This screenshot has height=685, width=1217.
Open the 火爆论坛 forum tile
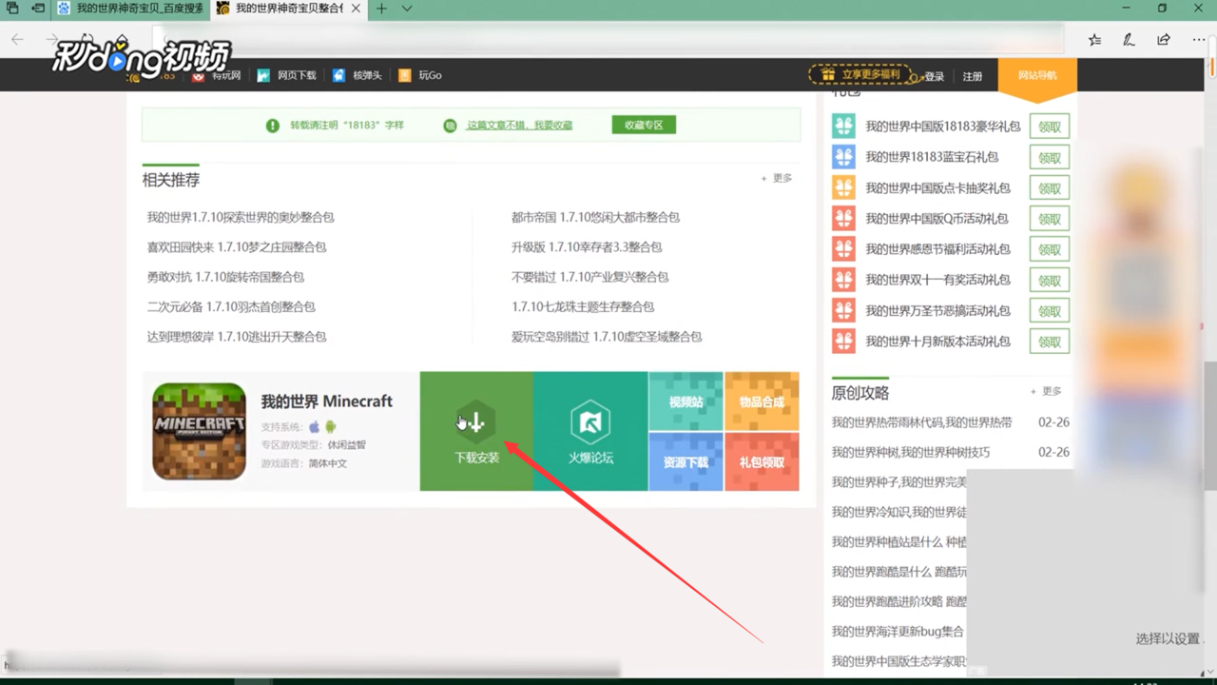pos(590,431)
